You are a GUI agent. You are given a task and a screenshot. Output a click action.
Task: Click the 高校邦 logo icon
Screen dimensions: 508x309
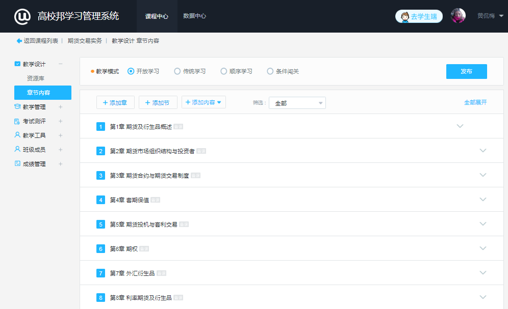click(x=22, y=16)
